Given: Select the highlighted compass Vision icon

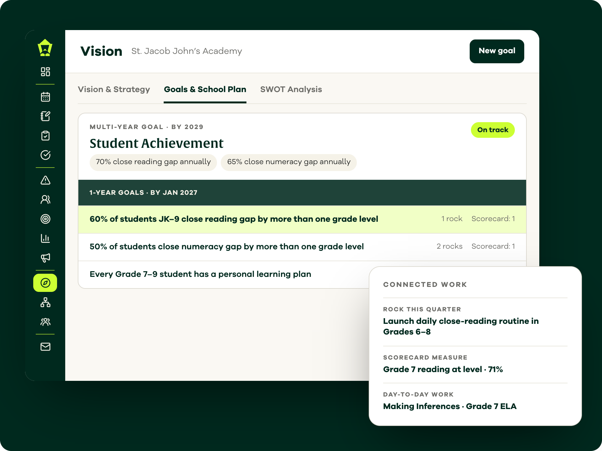Looking at the screenshot, I should click(x=45, y=283).
